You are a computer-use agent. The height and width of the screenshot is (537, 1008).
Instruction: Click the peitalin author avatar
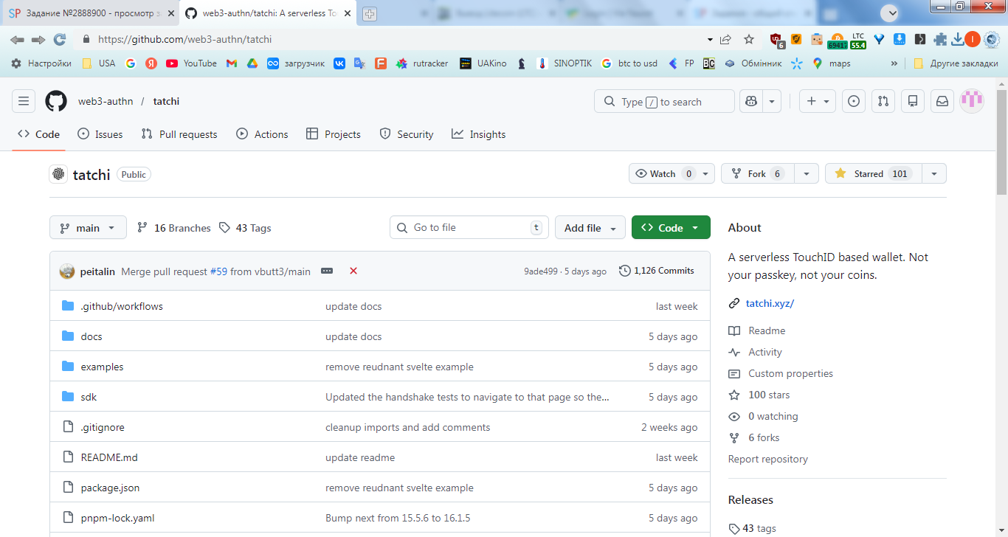[67, 271]
